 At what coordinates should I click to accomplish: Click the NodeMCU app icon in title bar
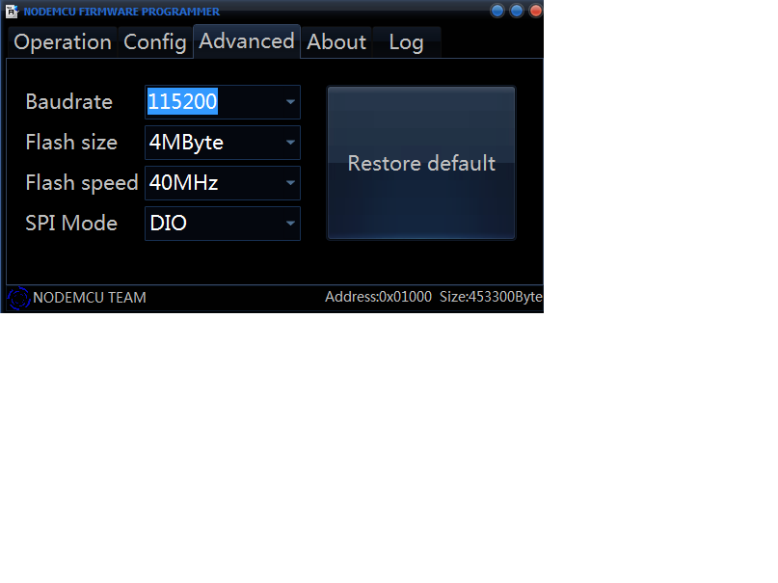click(x=12, y=11)
